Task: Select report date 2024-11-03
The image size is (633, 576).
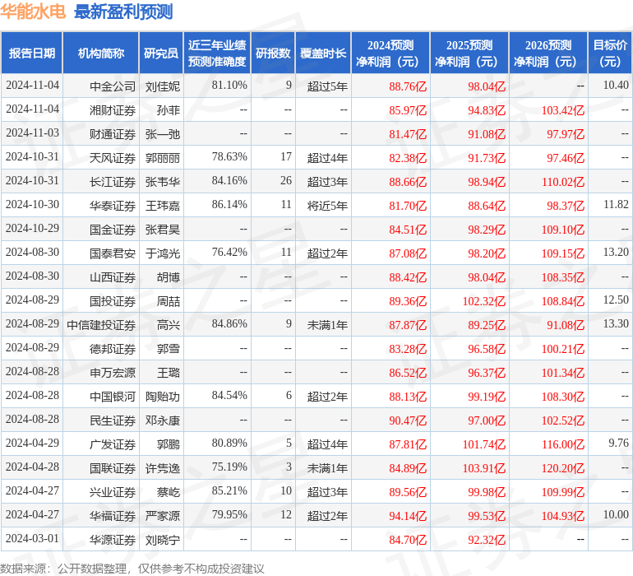Action: 32,133
